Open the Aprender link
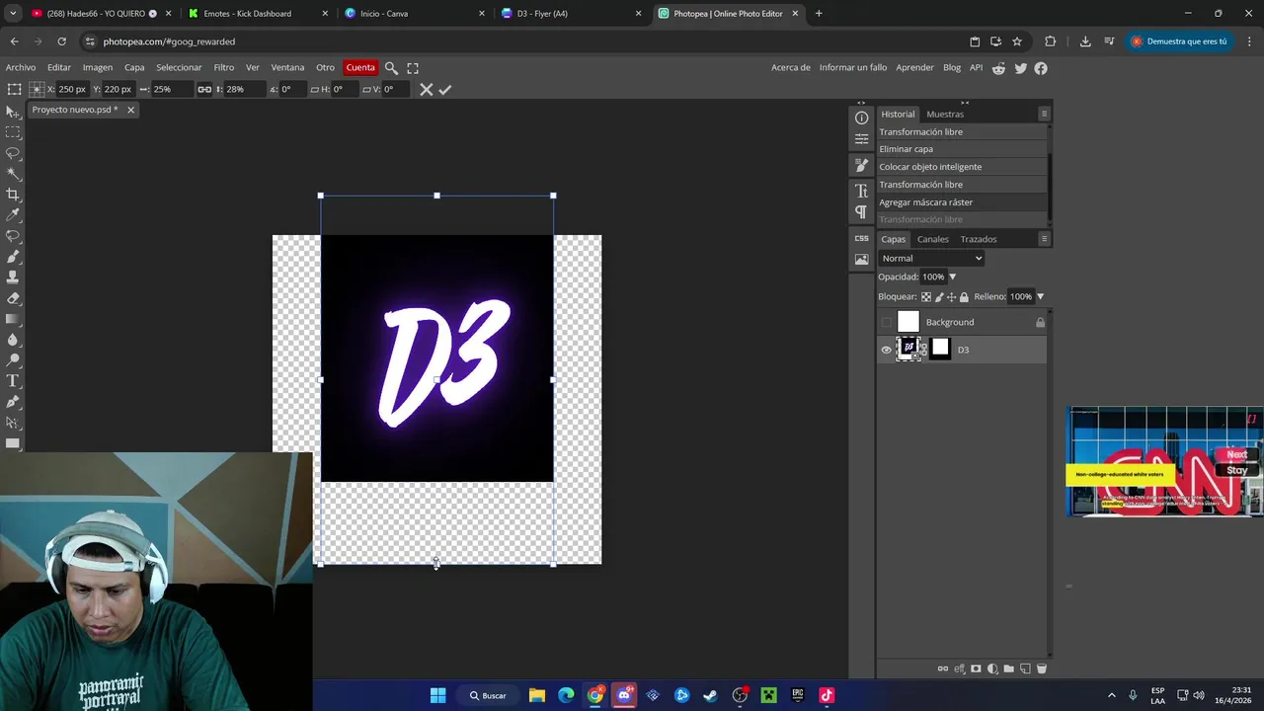Screen dimensions: 1264x711 [914, 68]
